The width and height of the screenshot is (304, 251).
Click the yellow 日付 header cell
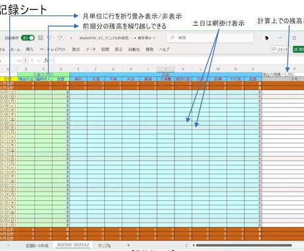[9, 79]
